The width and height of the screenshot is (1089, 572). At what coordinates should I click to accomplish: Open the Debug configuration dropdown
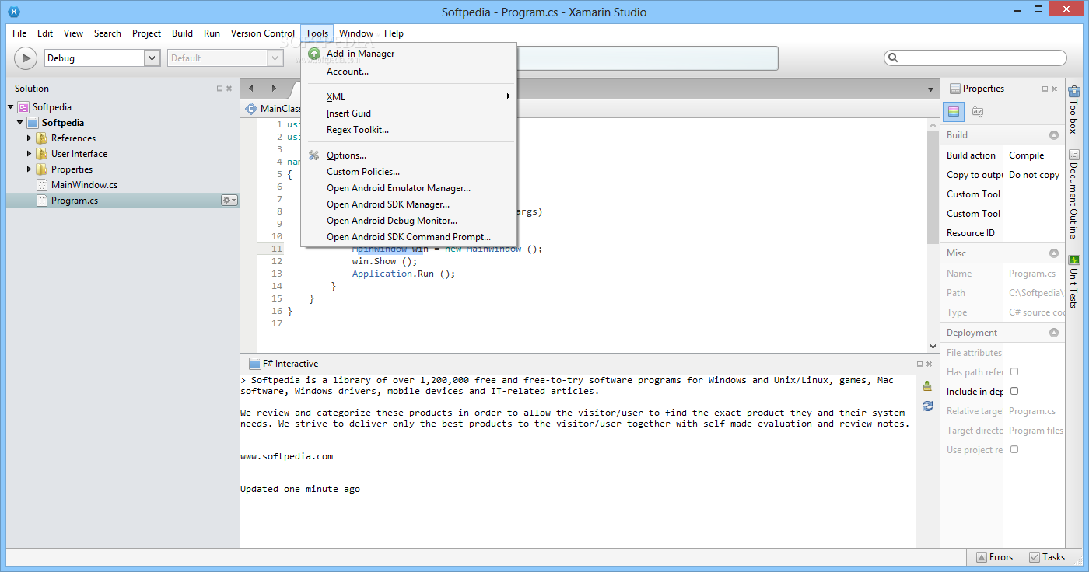[151, 58]
